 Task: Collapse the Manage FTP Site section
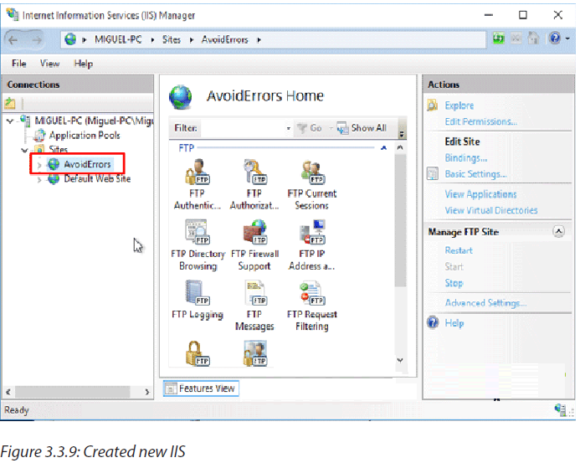coord(558,231)
